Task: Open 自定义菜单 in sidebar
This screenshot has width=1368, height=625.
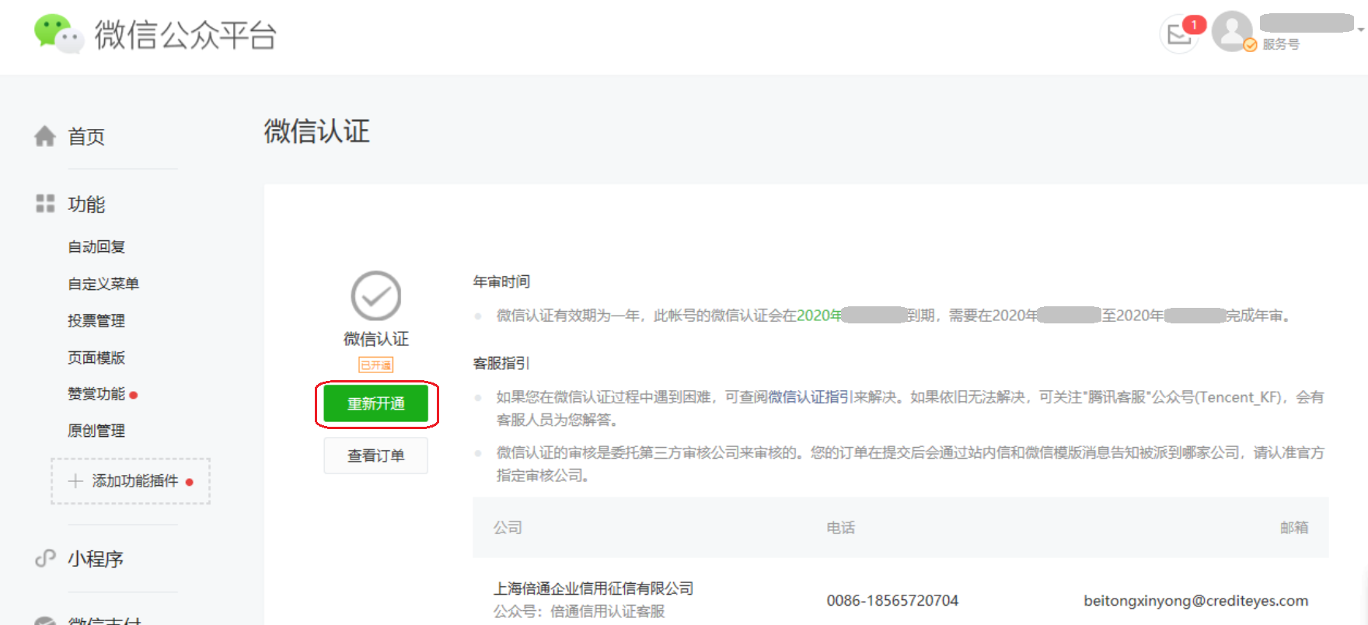Action: coord(103,284)
